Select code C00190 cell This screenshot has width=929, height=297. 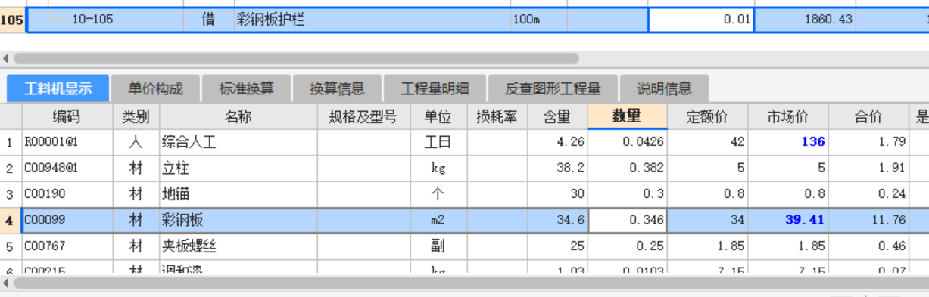coord(67,193)
